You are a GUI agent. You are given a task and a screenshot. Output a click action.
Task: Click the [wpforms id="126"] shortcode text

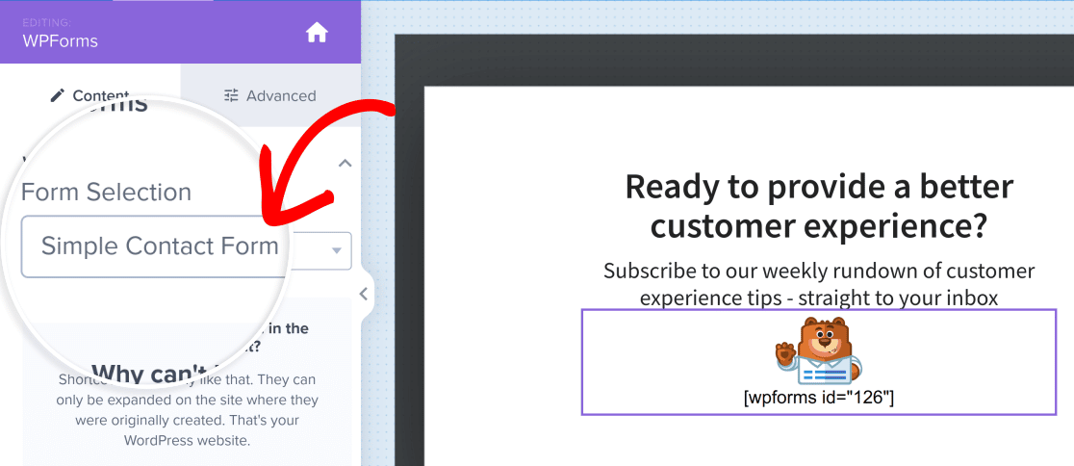click(819, 399)
